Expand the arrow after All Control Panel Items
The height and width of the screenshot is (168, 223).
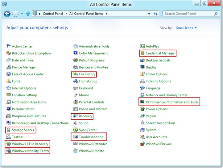(106, 14)
